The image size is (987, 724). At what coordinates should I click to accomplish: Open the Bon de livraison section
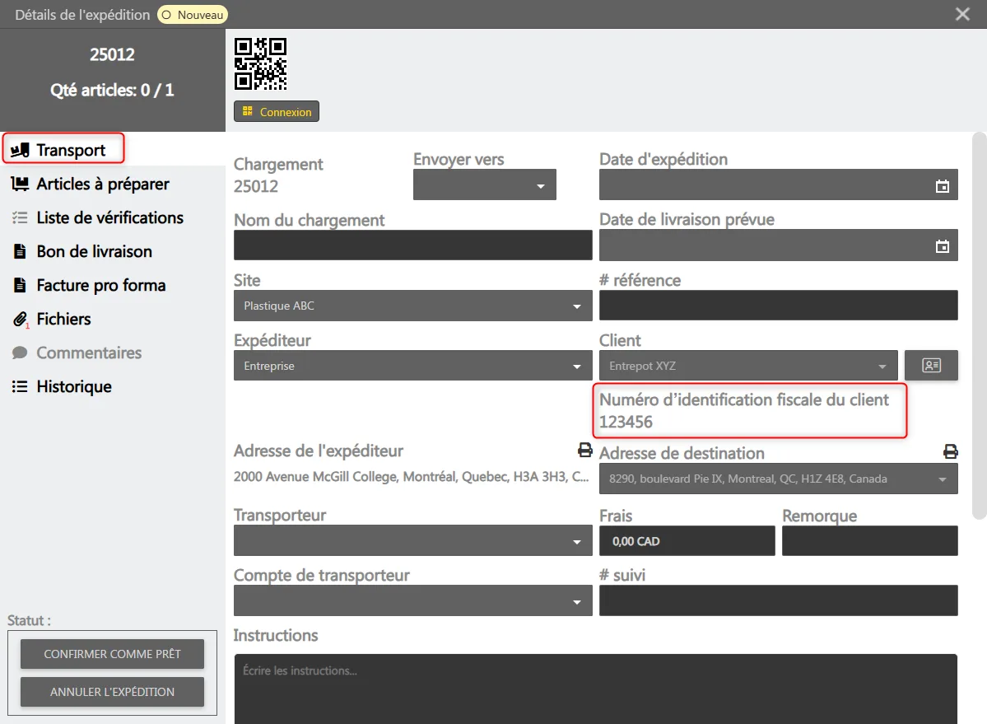(x=94, y=252)
